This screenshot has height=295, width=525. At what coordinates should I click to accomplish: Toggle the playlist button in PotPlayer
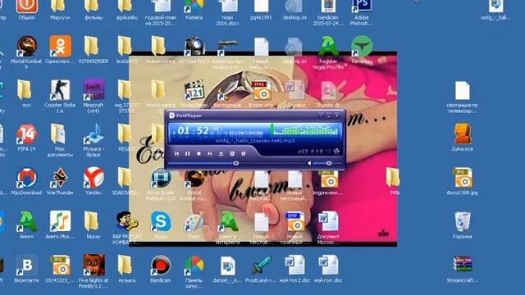(232, 153)
